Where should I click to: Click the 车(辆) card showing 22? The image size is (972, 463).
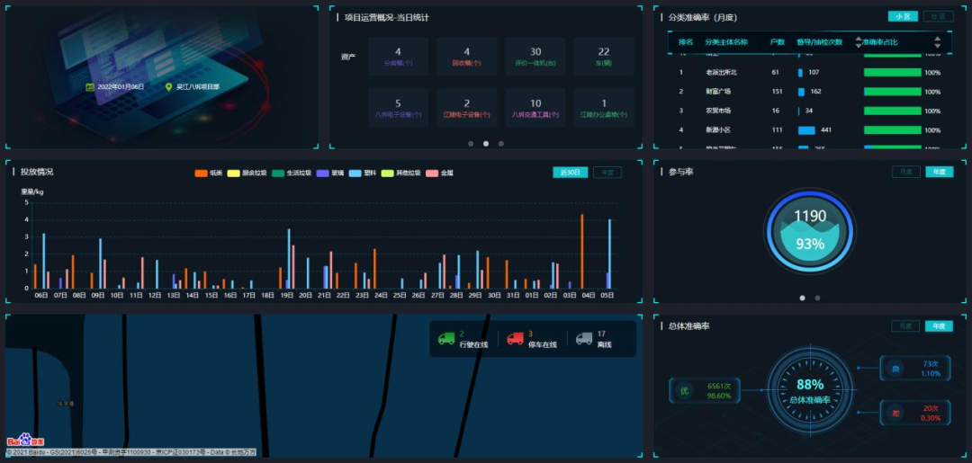(x=604, y=57)
